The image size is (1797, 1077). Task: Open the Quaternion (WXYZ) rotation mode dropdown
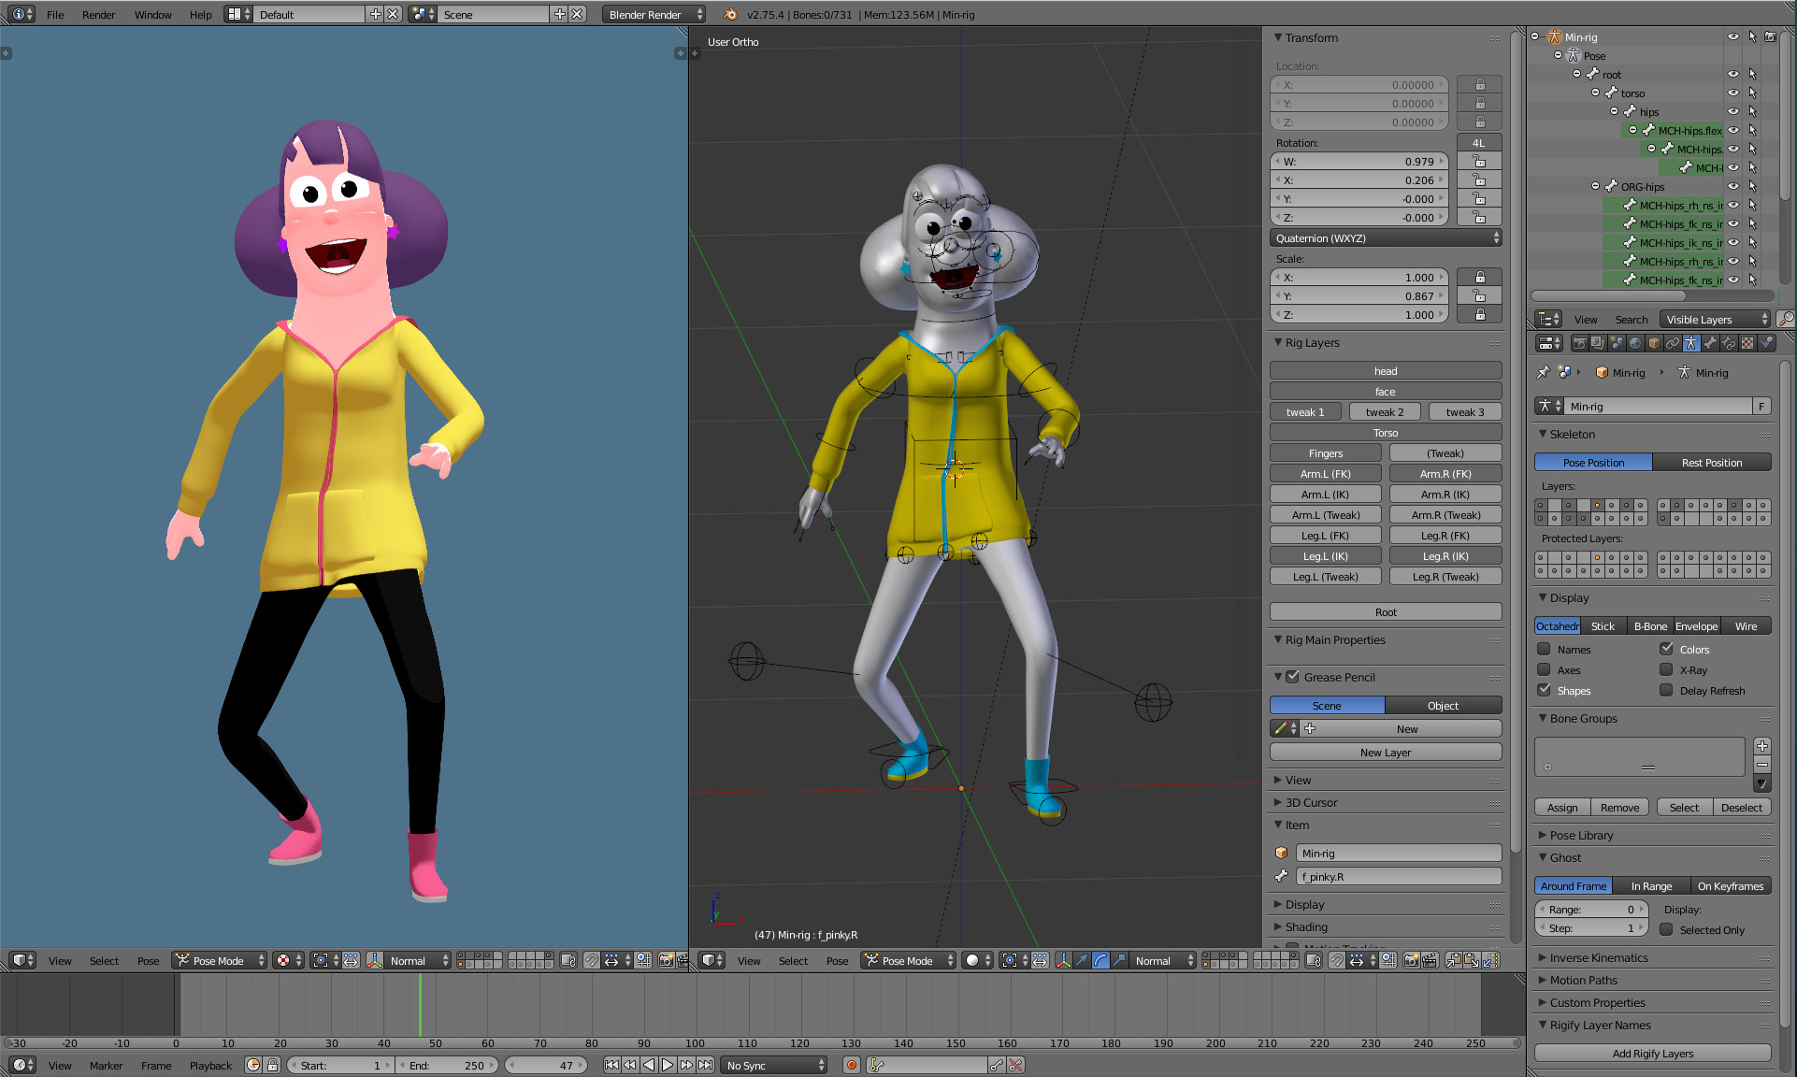click(1386, 238)
